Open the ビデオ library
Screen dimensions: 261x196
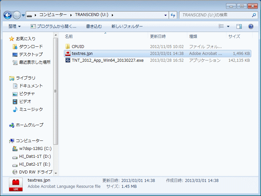[25, 101]
